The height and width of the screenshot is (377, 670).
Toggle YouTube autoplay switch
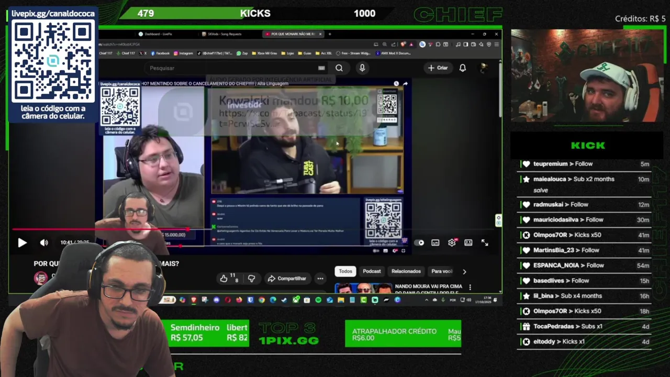(419, 242)
